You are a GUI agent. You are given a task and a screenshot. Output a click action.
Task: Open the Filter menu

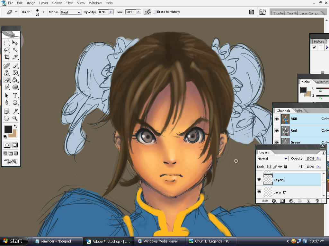tap(69, 3)
